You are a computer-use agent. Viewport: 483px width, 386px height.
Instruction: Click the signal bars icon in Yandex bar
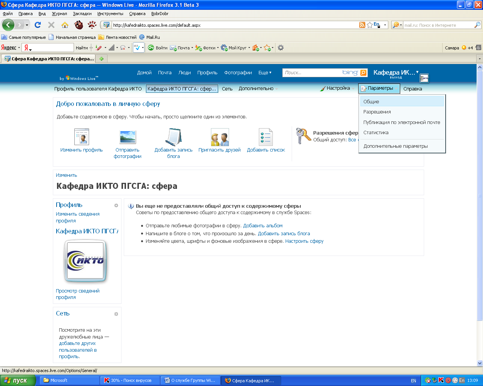pos(112,47)
